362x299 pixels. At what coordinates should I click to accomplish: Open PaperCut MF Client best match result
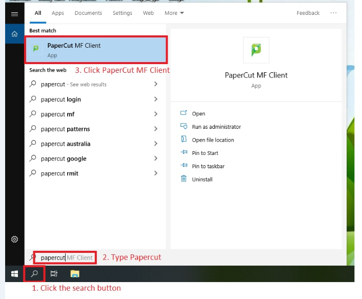(96, 50)
